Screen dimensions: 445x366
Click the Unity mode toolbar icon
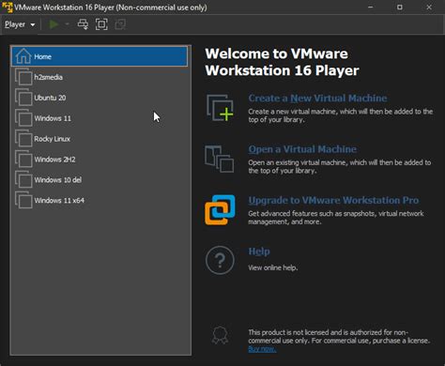click(x=120, y=24)
